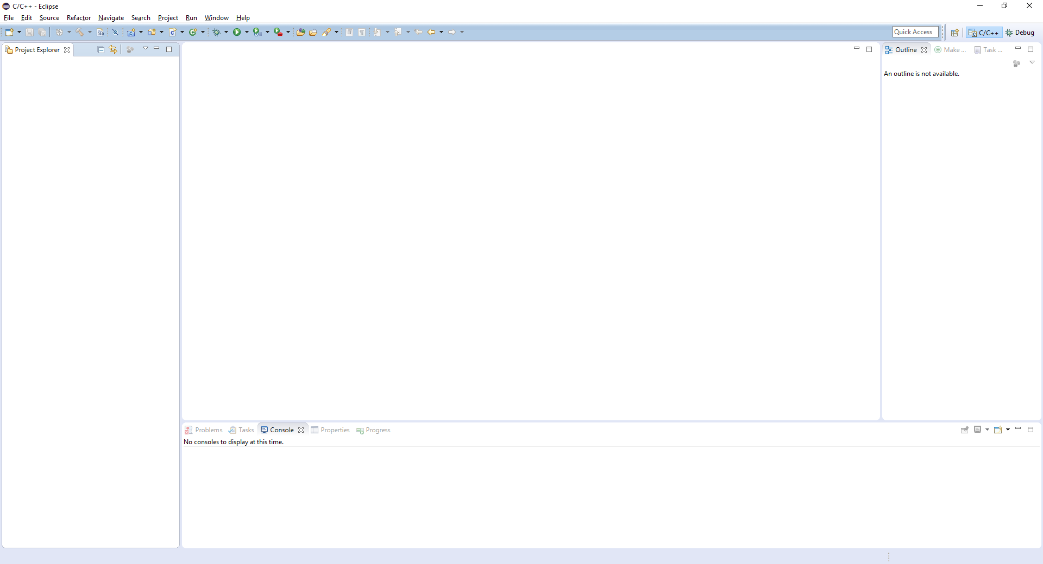Screen dimensions: 1043x564
Task: Expand the New file dropdown arrow
Action: tap(19, 33)
